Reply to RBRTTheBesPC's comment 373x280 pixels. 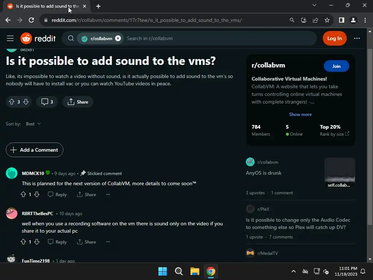57,242
